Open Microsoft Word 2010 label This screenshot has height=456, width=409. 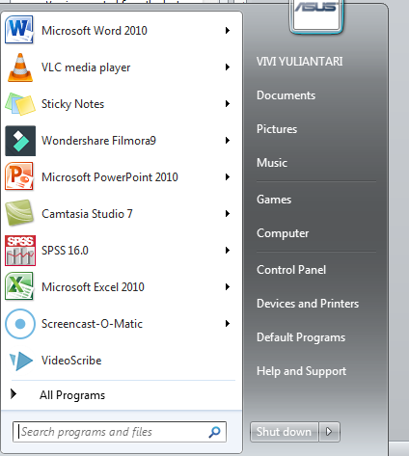pyautogui.click(x=95, y=31)
